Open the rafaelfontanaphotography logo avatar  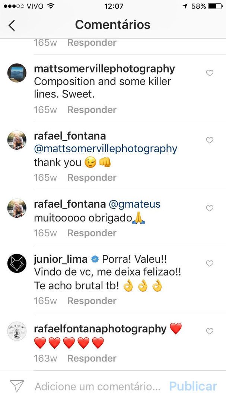tap(17, 331)
